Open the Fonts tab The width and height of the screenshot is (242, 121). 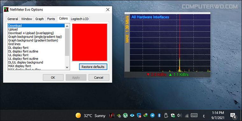click(51, 19)
